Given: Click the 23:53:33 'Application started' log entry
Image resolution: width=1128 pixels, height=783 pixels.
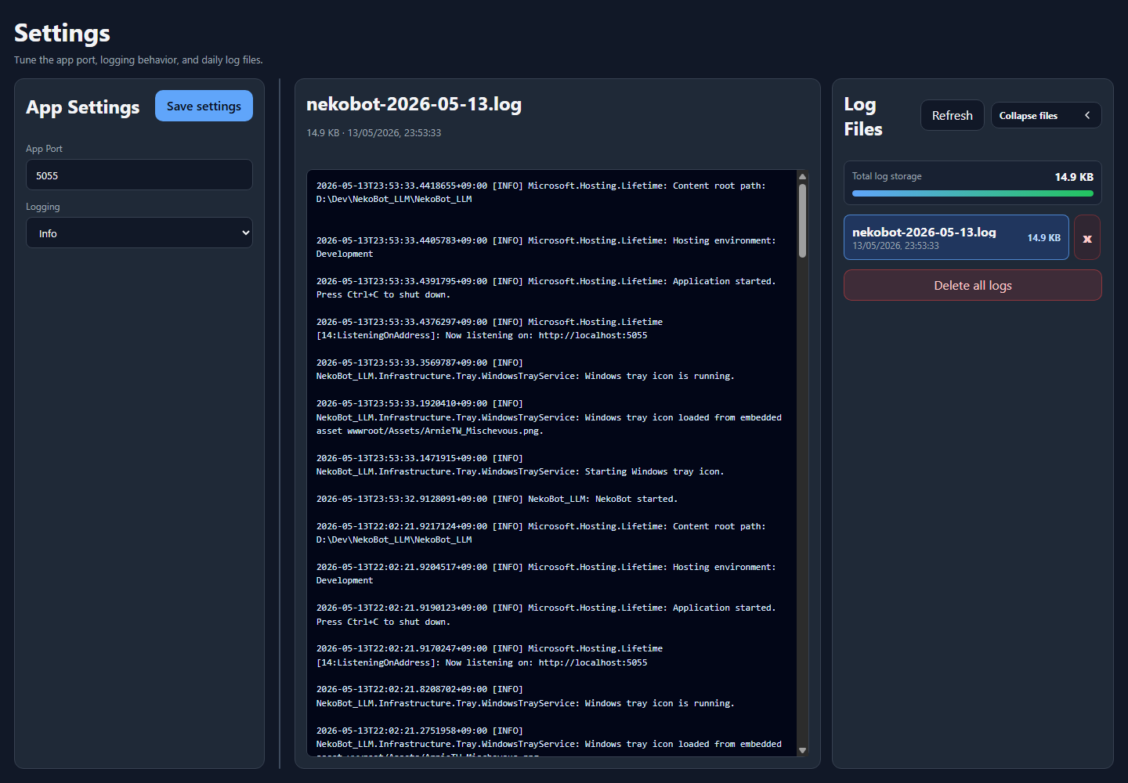Looking at the screenshot, I should click(x=546, y=288).
